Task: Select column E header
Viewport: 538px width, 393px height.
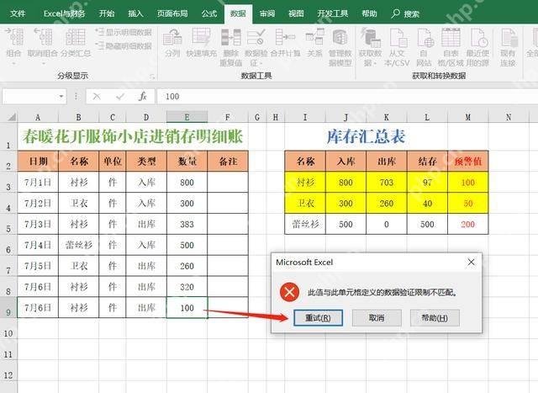Action: [x=187, y=117]
